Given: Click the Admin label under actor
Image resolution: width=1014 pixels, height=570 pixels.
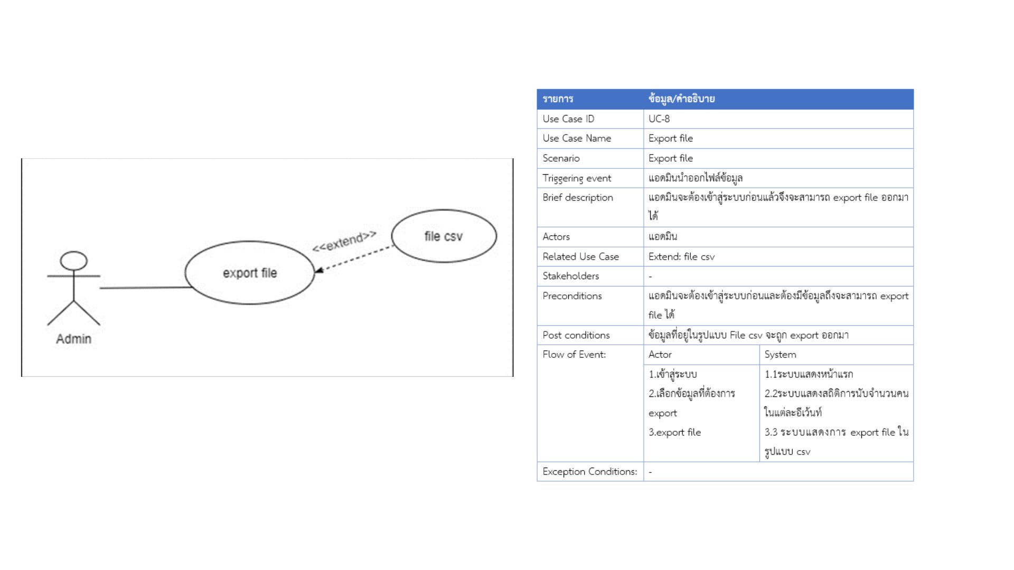Looking at the screenshot, I should (73, 339).
